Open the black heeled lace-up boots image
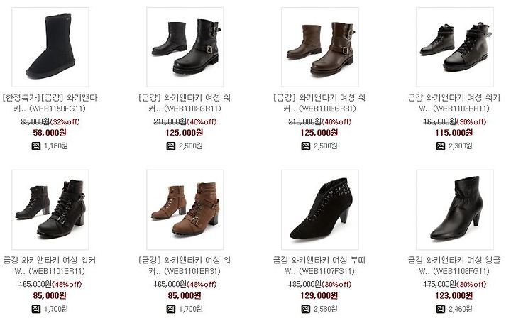 pyautogui.click(x=50, y=209)
